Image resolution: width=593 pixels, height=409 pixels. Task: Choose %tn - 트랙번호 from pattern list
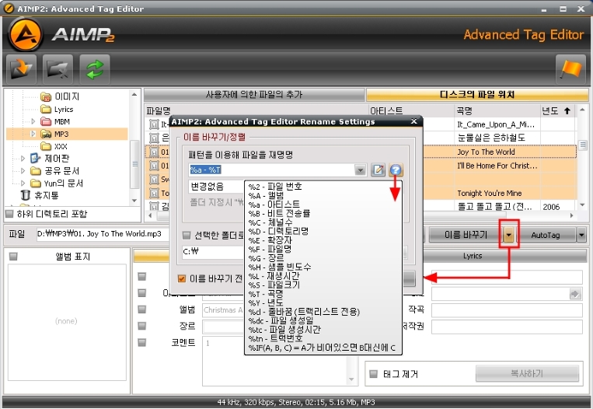point(275,338)
